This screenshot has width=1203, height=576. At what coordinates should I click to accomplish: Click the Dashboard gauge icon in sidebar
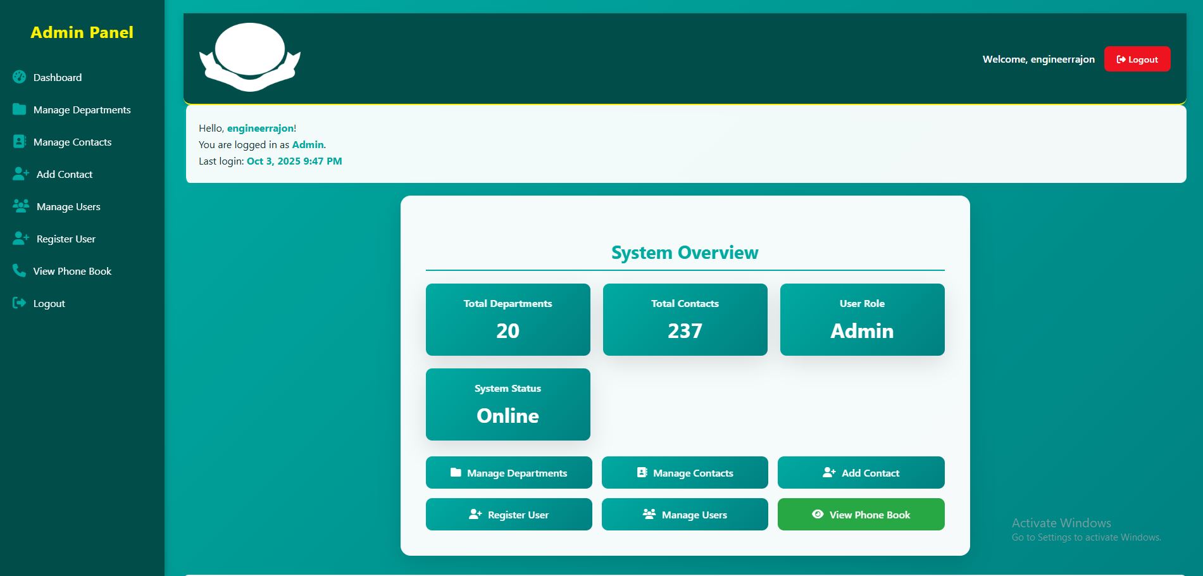[19, 77]
